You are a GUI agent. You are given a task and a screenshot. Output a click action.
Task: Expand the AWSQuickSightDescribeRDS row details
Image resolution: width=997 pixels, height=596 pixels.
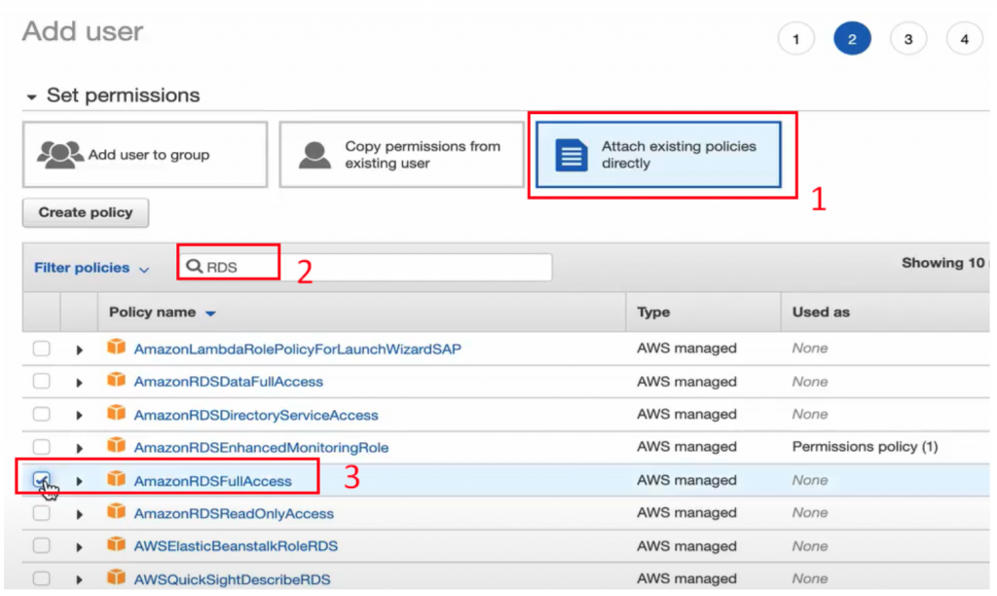80,580
